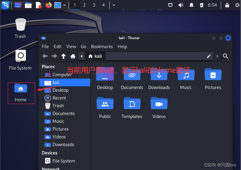
Task: Select the Downloads folder in file view
Action: [x=159, y=79]
